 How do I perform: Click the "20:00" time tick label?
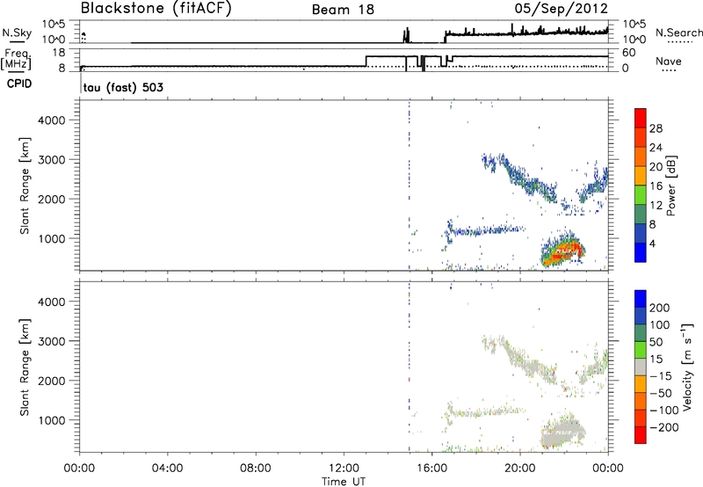point(520,469)
